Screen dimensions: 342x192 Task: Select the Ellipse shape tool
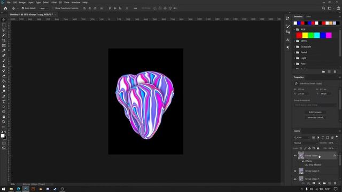tap(4, 111)
